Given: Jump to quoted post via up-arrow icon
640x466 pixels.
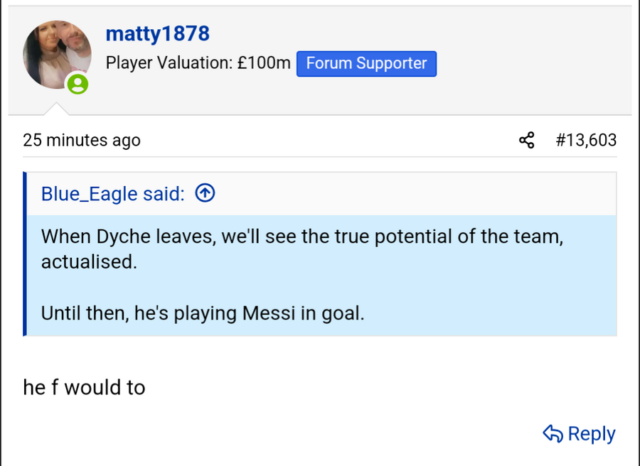Looking at the screenshot, I should (205, 193).
